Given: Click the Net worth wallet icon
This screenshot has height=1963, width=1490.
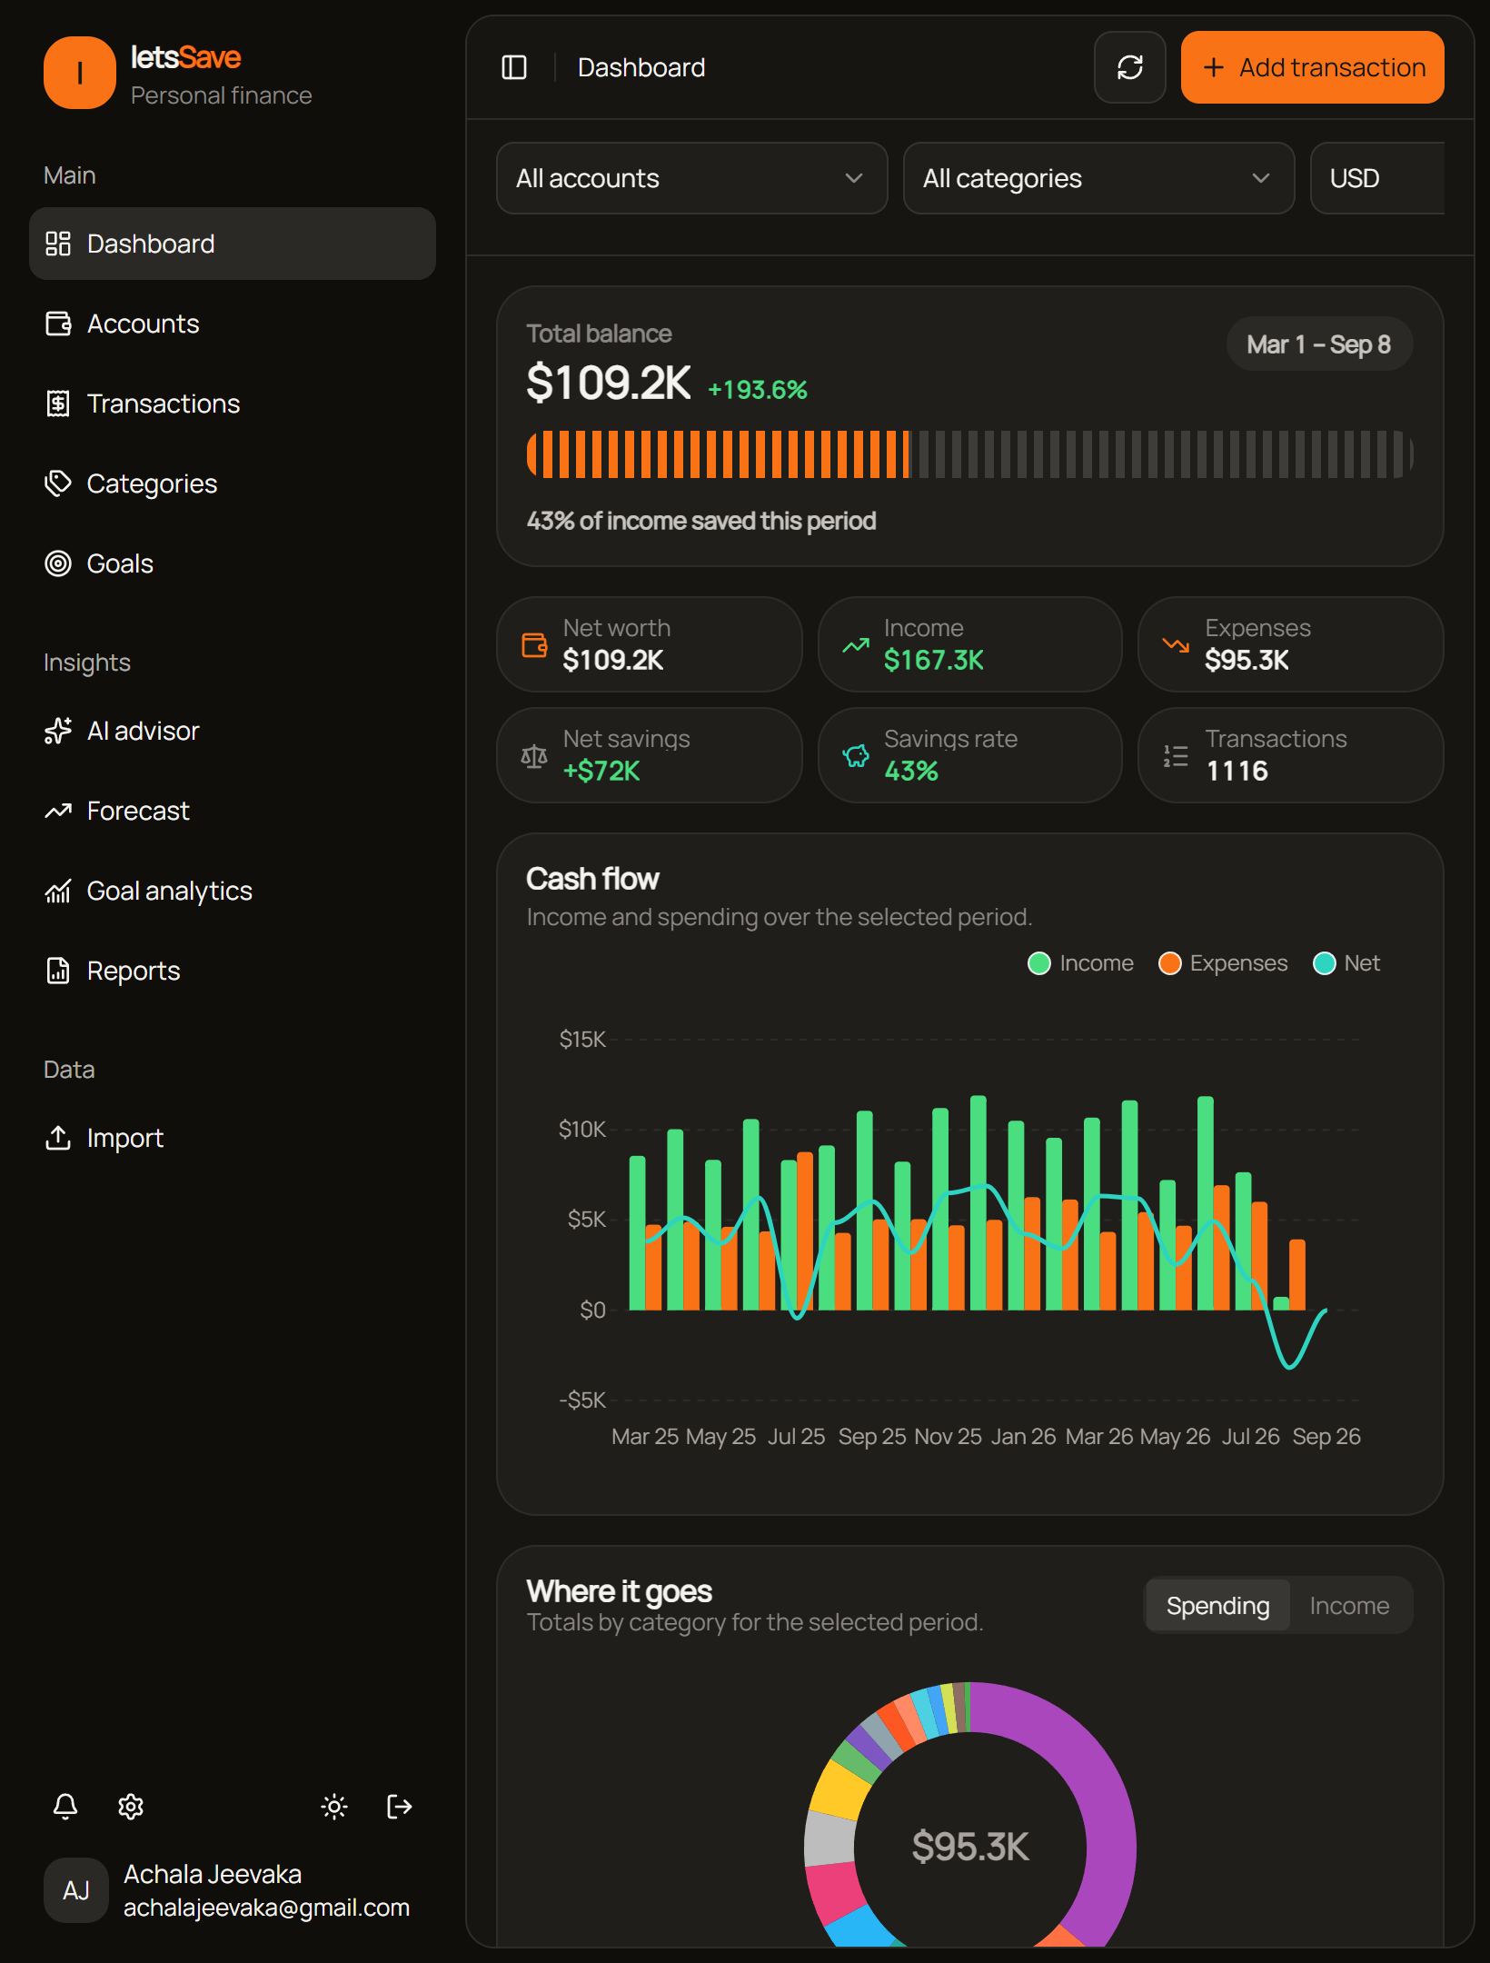Looking at the screenshot, I should pos(535,644).
